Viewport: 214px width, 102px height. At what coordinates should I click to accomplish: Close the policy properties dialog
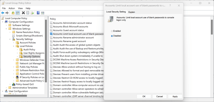179,5
